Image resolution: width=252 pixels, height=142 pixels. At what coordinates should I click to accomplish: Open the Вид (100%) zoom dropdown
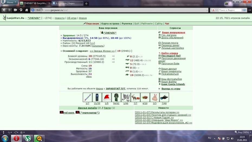tap(243, 132)
